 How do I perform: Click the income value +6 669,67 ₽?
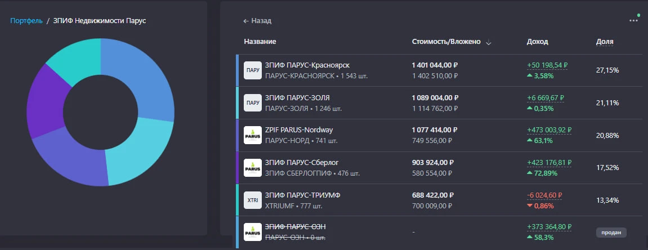click(x=546, y=97)
